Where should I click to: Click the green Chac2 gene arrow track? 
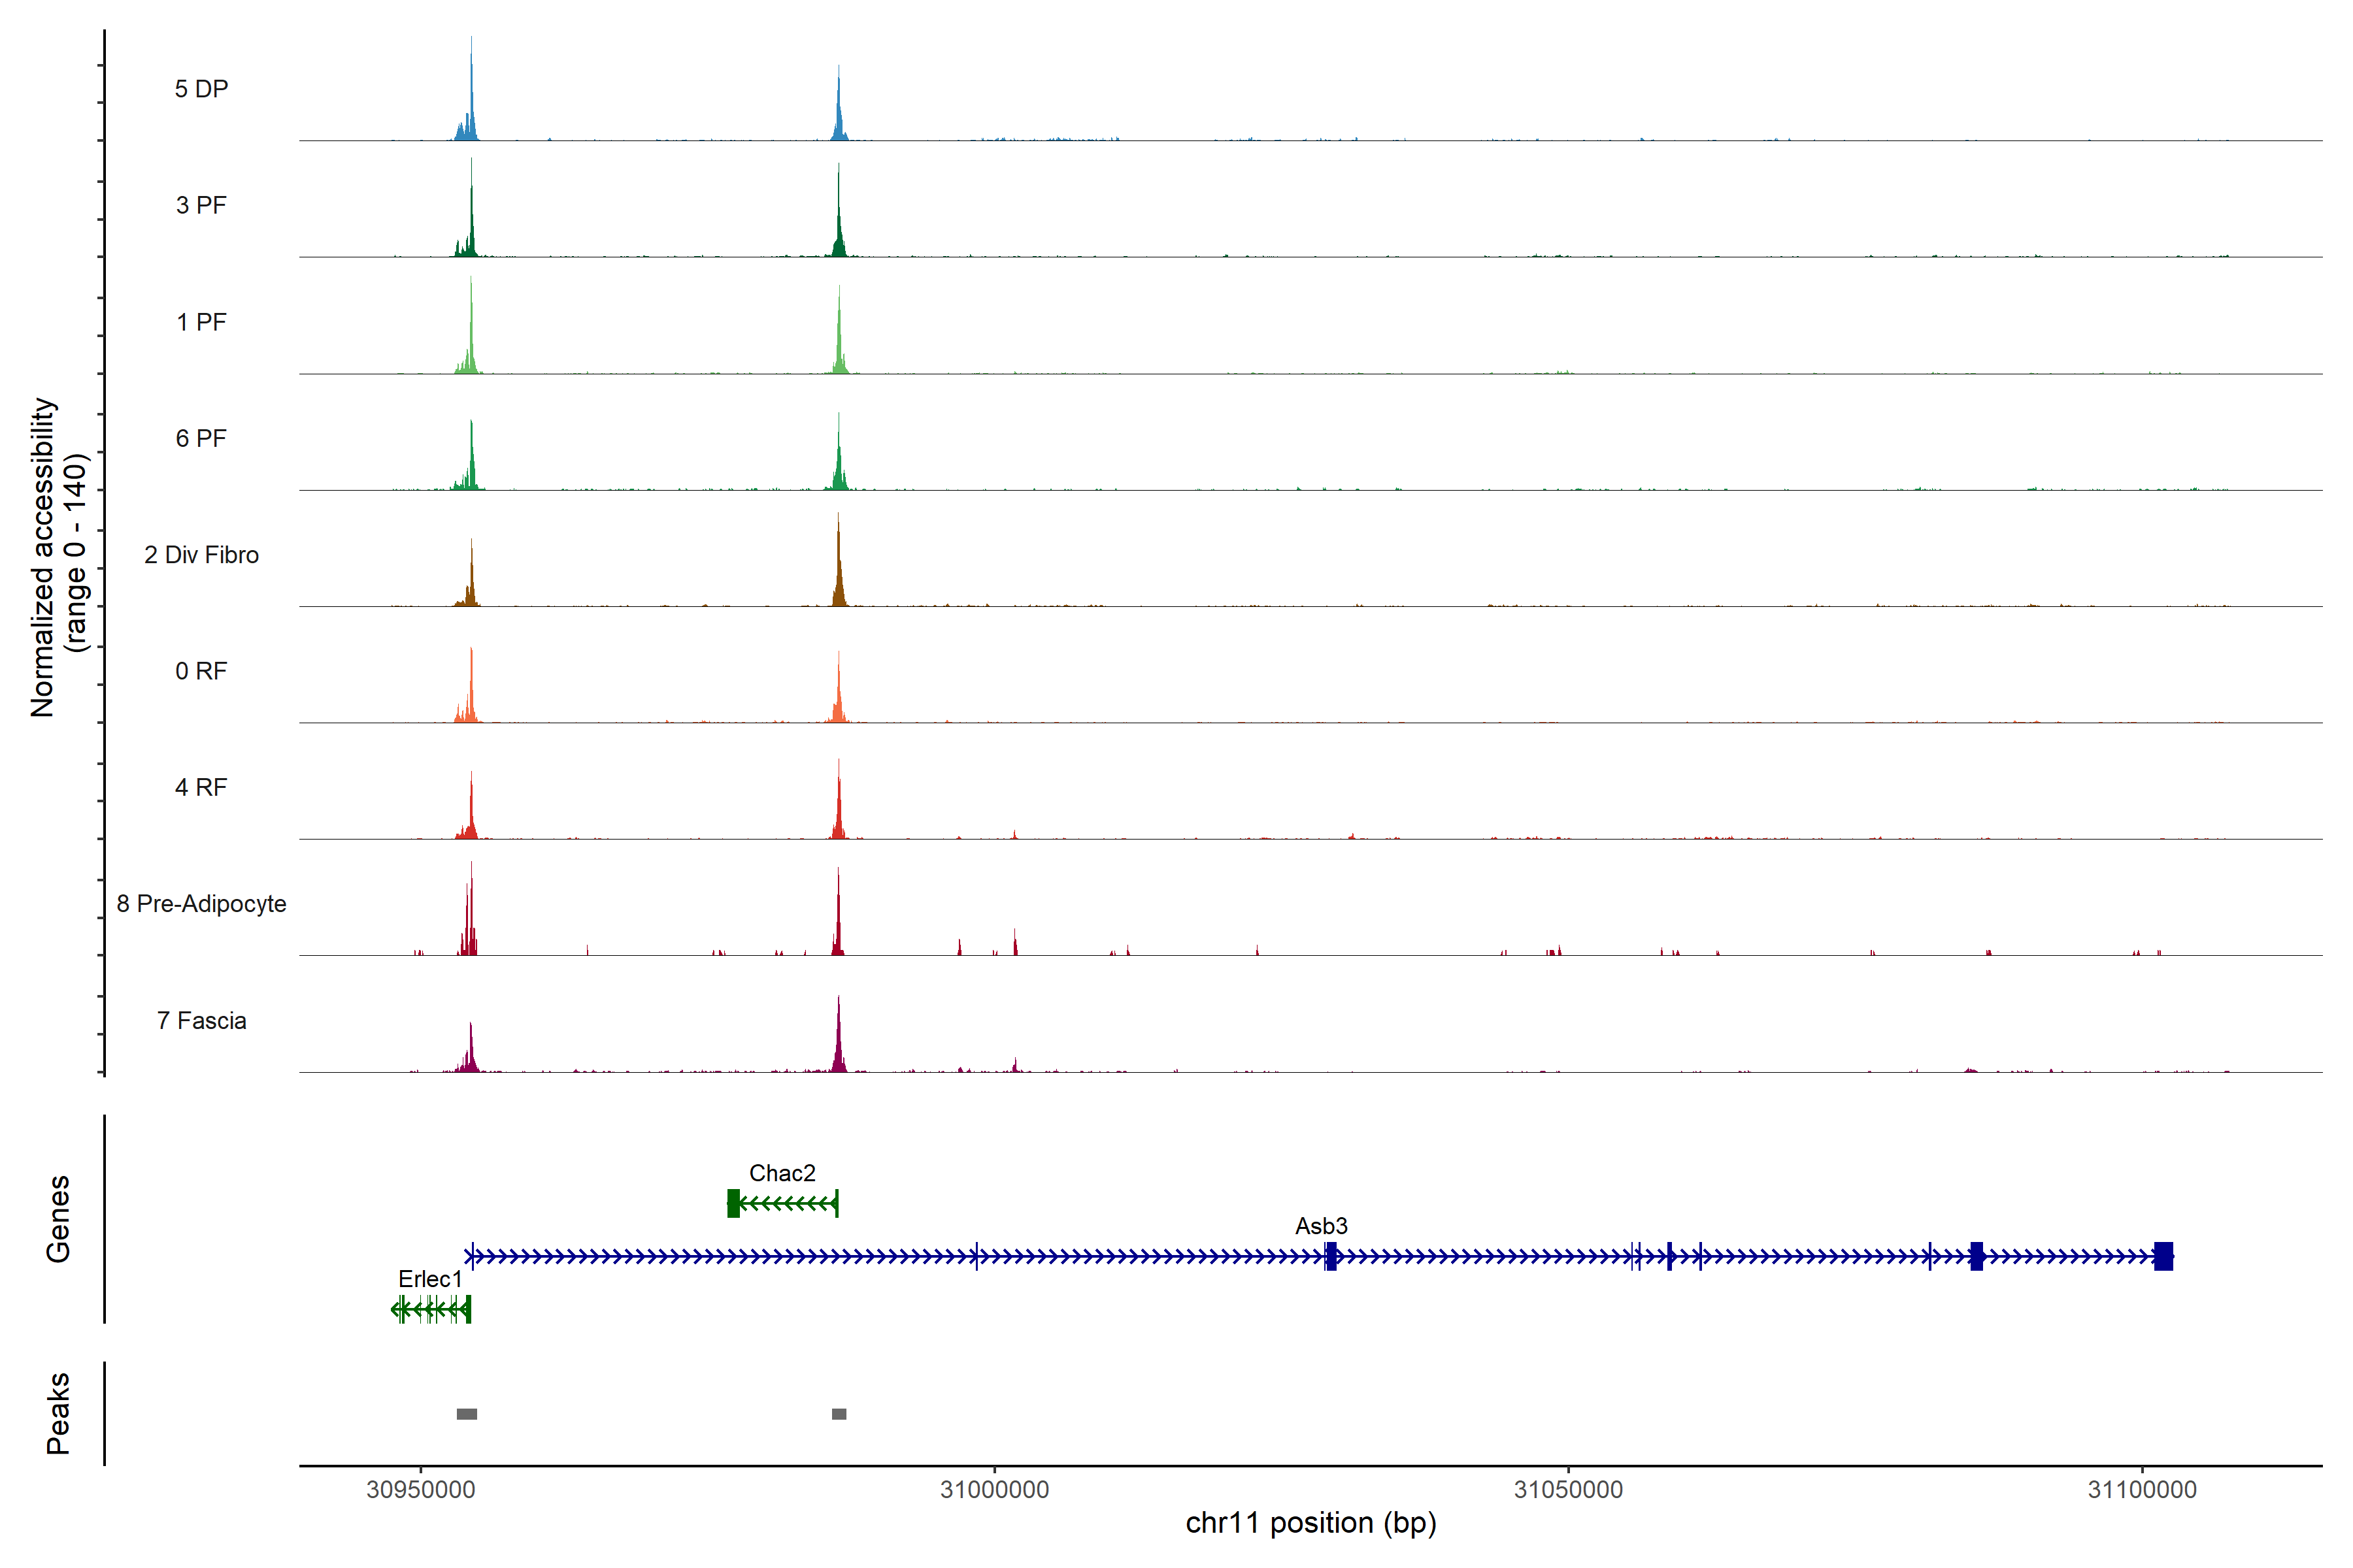[786, 1203]
